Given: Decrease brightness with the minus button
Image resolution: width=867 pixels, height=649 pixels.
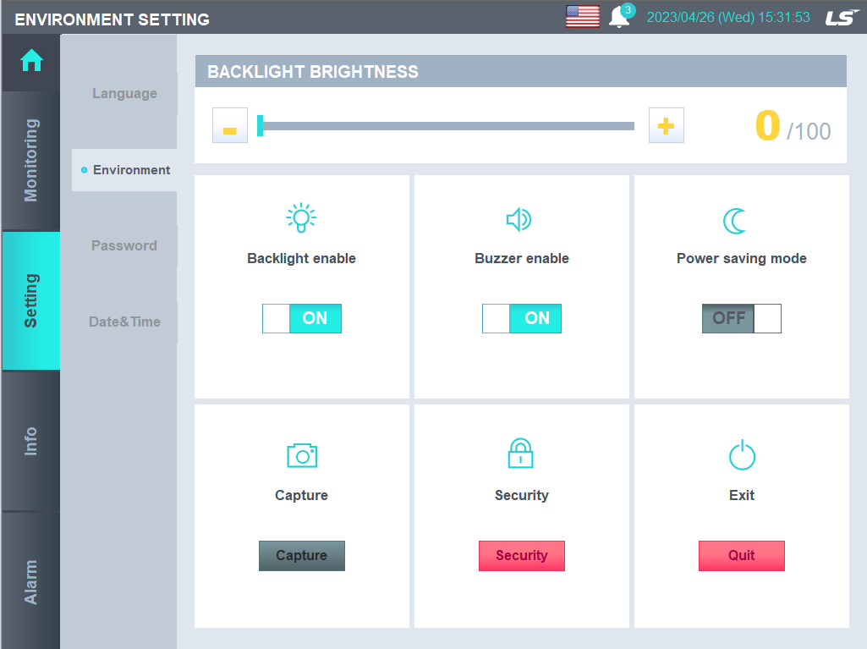Looking at the screenshot, I should (x=230, y=125).
